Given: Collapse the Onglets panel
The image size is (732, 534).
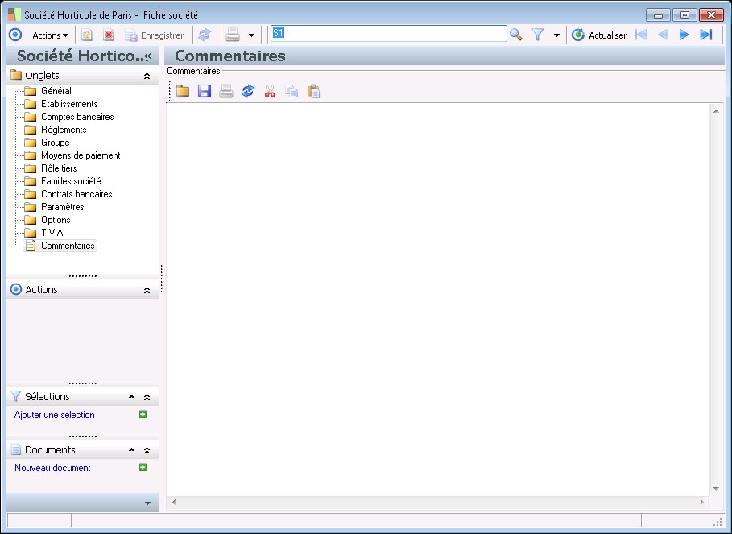Looking at the screenshot, I should point(147,76).
